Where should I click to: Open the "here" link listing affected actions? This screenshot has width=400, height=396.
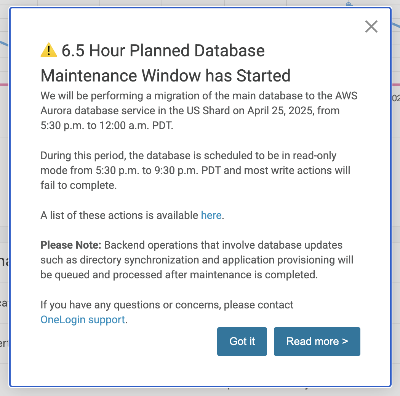[211, 215]
